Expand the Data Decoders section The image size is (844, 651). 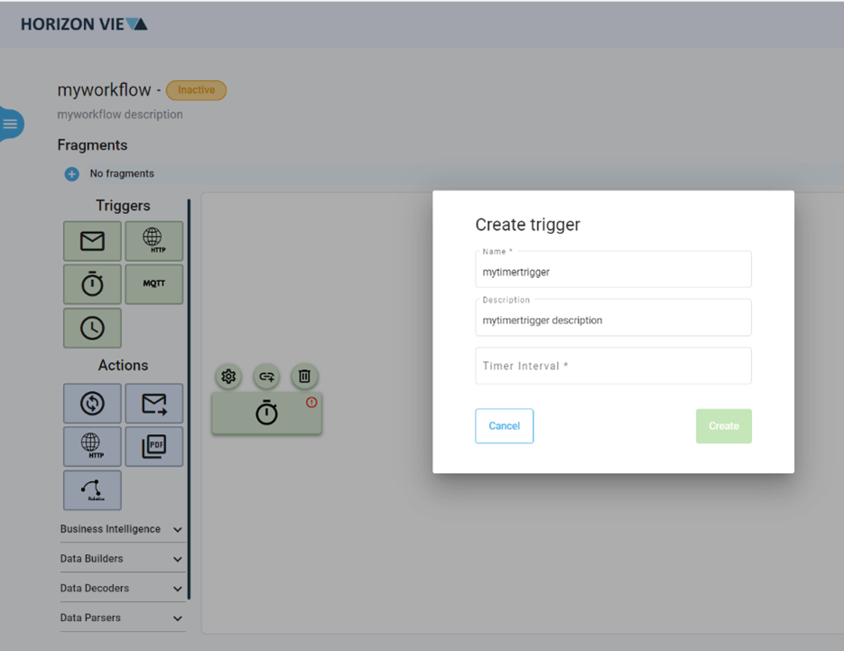point(122,588)
